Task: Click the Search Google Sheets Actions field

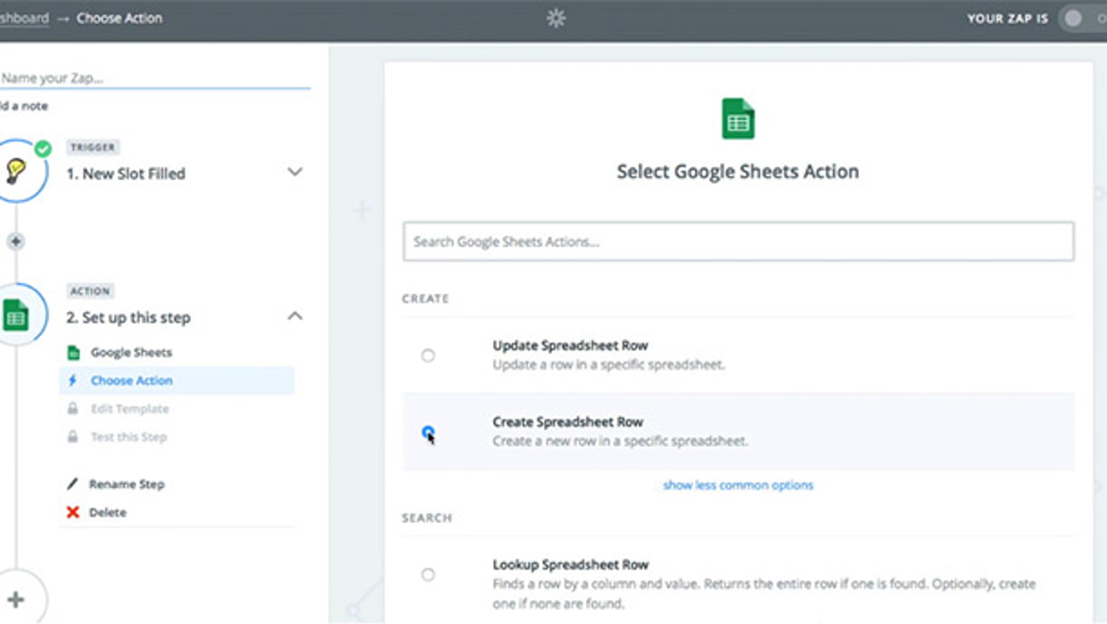Action: pos(737,241)
